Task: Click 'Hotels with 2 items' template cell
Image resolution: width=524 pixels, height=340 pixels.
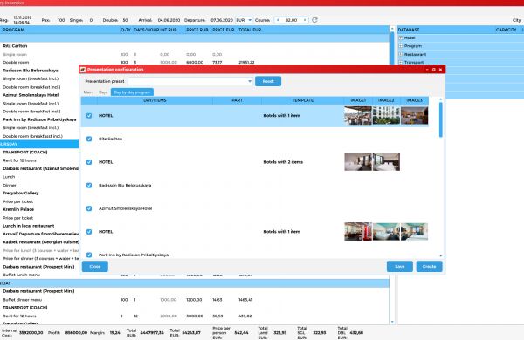Action: (x=283, y=162)
